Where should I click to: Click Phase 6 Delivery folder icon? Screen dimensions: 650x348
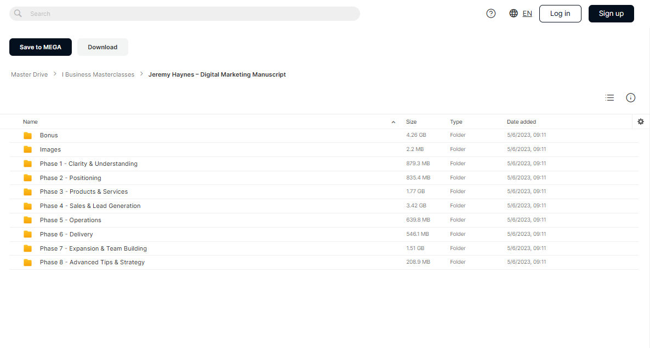click(28, 234)
